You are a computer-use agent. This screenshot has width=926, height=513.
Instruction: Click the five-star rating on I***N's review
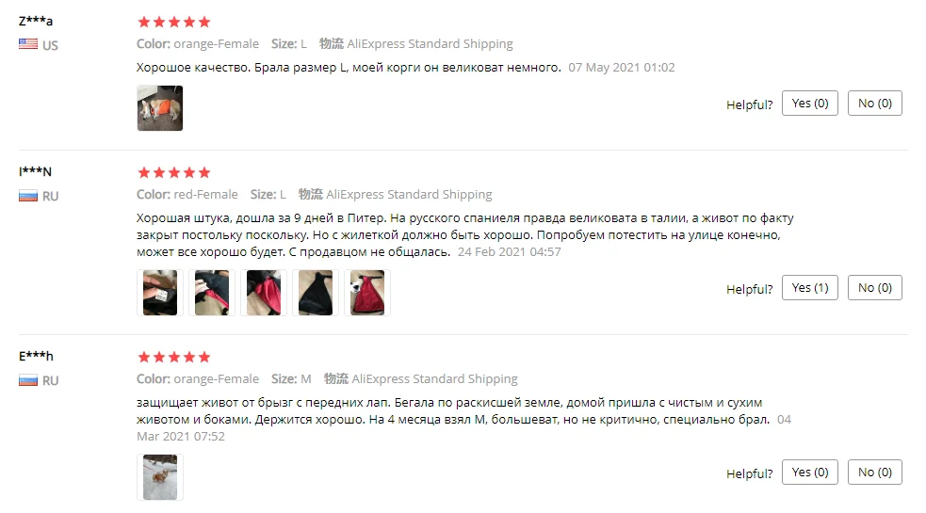[x=173, y=172]
